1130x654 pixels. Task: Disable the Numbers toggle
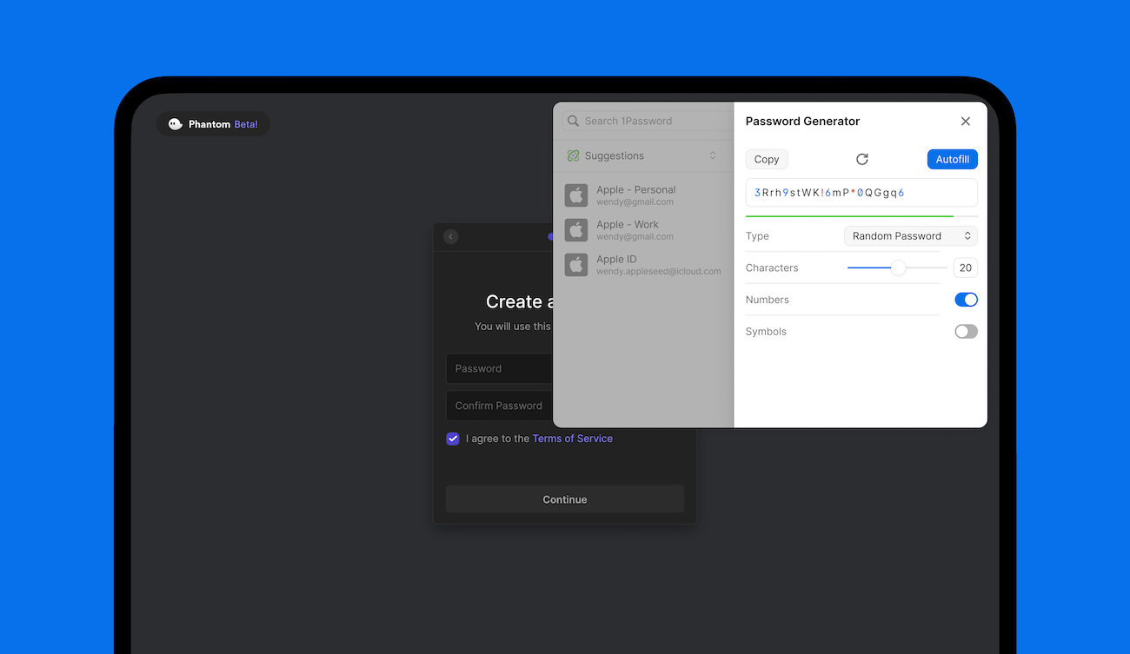[x=966, y=299]
